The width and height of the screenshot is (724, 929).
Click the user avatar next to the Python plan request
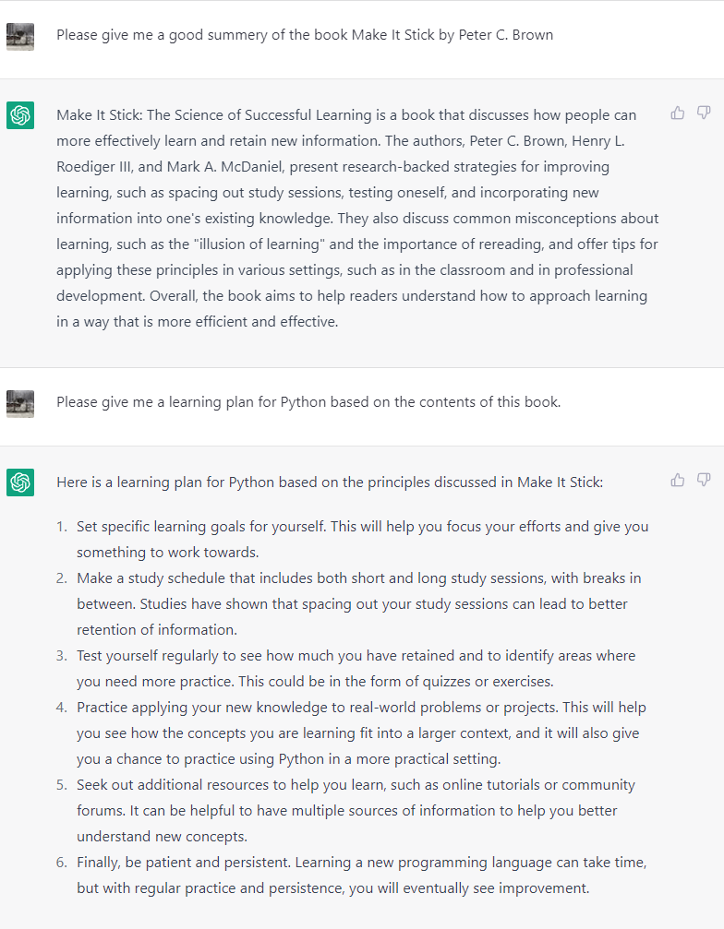point(20,403)
